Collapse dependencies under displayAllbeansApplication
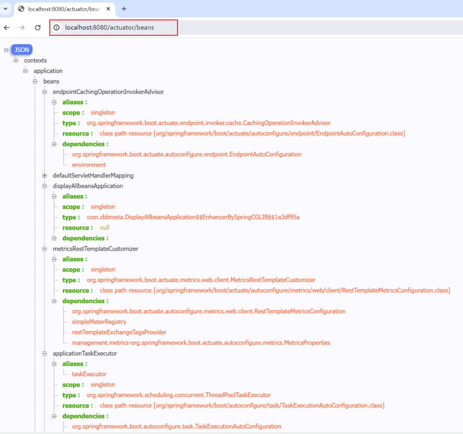 (x=54, y=238)
